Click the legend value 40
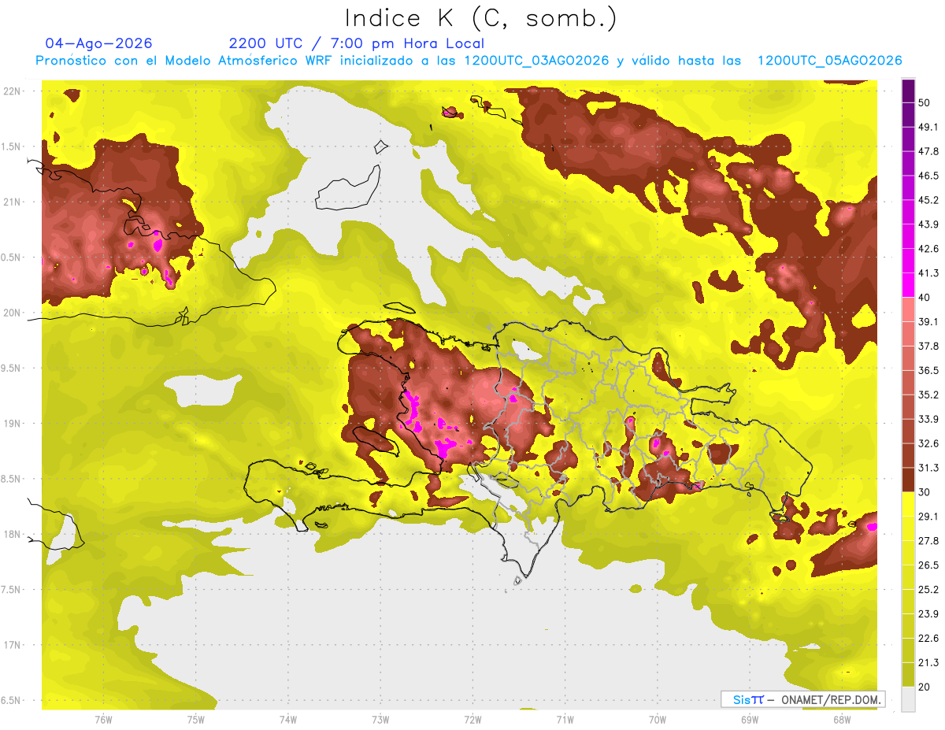 (x=925, y=298)
